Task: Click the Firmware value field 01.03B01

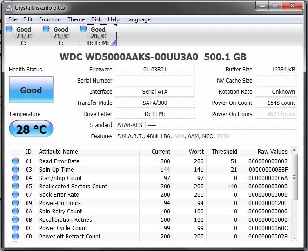Action: (x=154, y=70)
